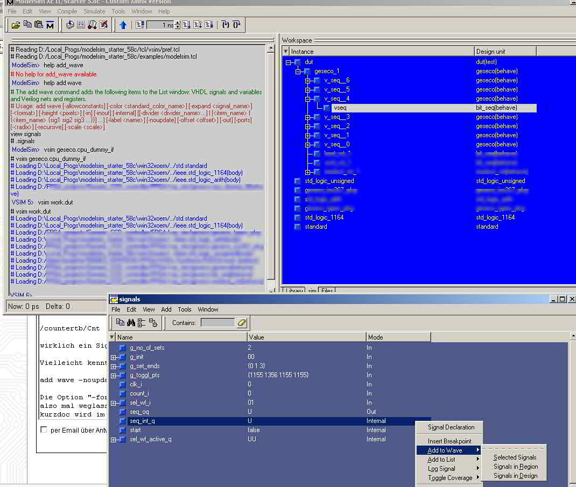Open the Tools menu in signals window

[185, 309]
